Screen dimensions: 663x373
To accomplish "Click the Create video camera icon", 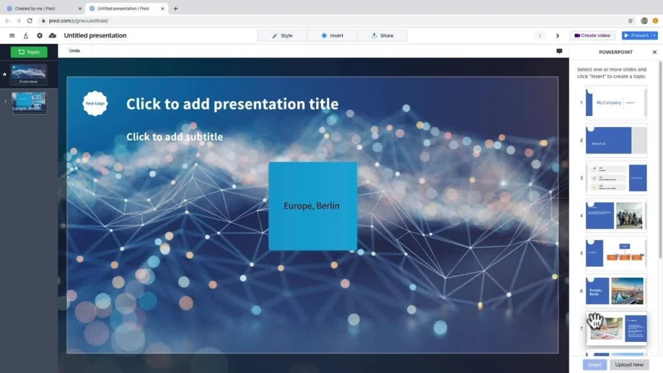I will [576, 36].
